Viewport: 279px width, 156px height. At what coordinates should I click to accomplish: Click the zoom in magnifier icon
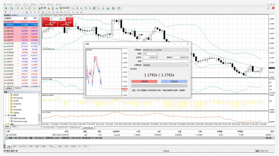tap(86, 8)
